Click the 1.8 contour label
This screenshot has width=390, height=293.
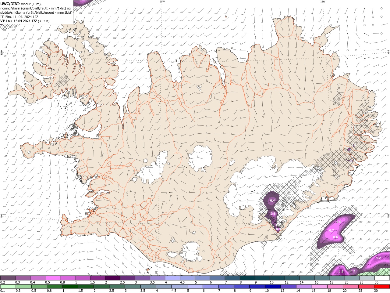click(341, 272)
